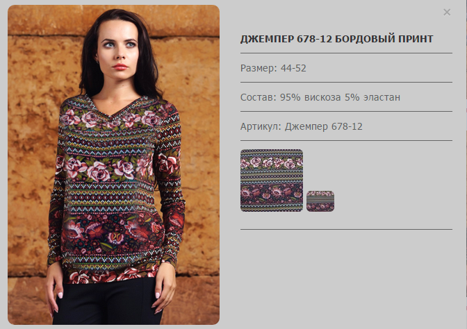Viewport: 467px width, 329px height.
Task: Click the size value 44-52
Action: [293, 68]
